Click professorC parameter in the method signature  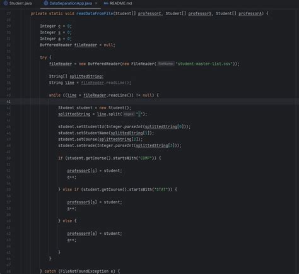(x=149, y=13)
